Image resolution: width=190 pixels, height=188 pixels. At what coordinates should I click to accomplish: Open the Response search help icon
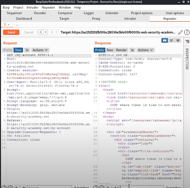pos(96,187)
